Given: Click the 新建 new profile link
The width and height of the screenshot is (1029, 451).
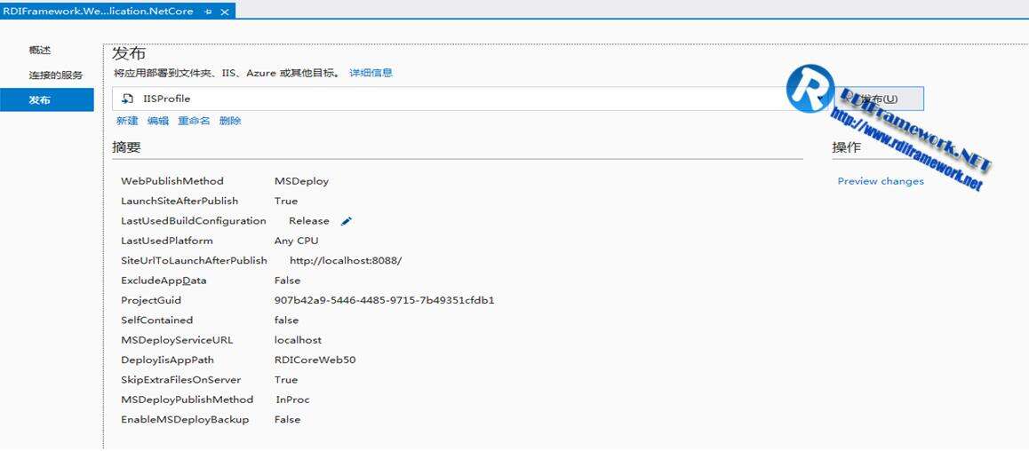Looking at the screenshot, I should pos(127,121).
